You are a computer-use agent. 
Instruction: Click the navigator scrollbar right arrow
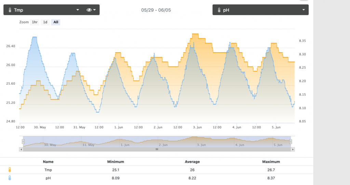pos(293,149)
